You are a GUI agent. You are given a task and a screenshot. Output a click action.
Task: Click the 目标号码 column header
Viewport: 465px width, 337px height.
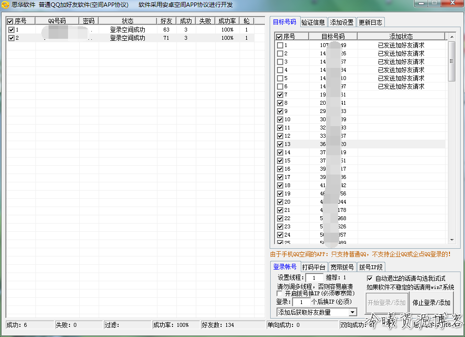click(x=333, y=36)
